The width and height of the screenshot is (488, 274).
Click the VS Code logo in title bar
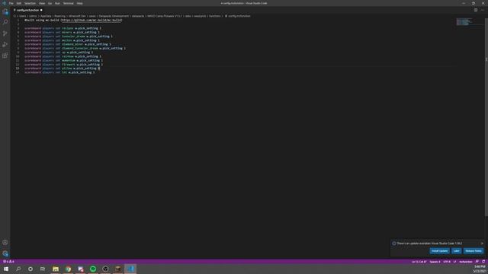4,3
